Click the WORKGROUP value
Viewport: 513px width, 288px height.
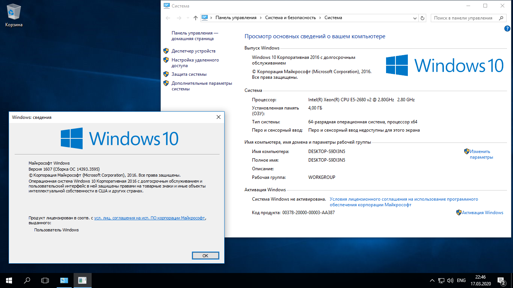(x=322, y=177)
